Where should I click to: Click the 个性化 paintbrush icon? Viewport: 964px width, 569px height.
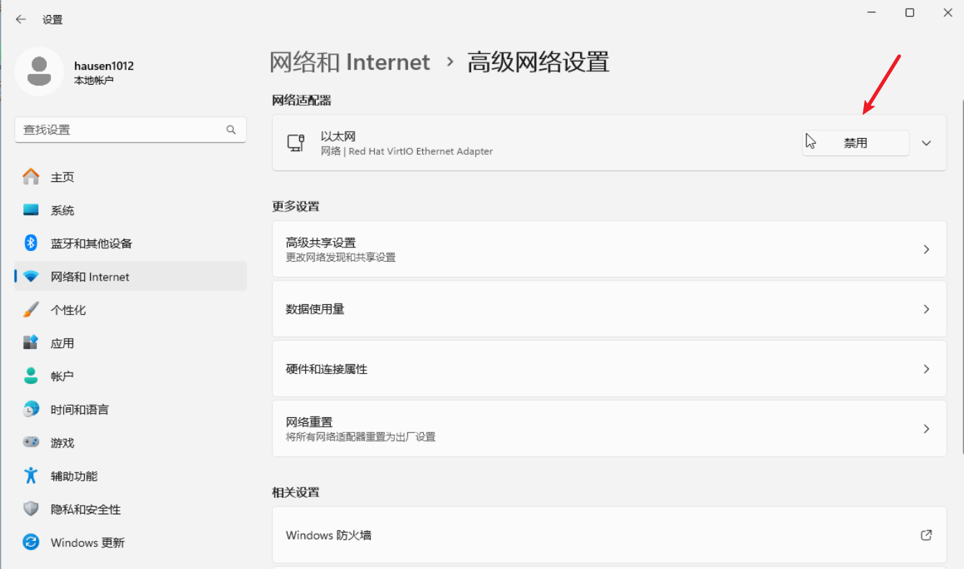(x=32, y=309)
